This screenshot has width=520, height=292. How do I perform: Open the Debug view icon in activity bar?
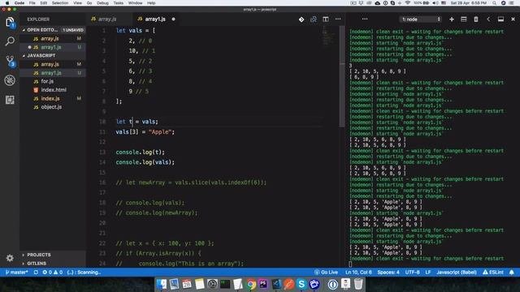(10, 80)
